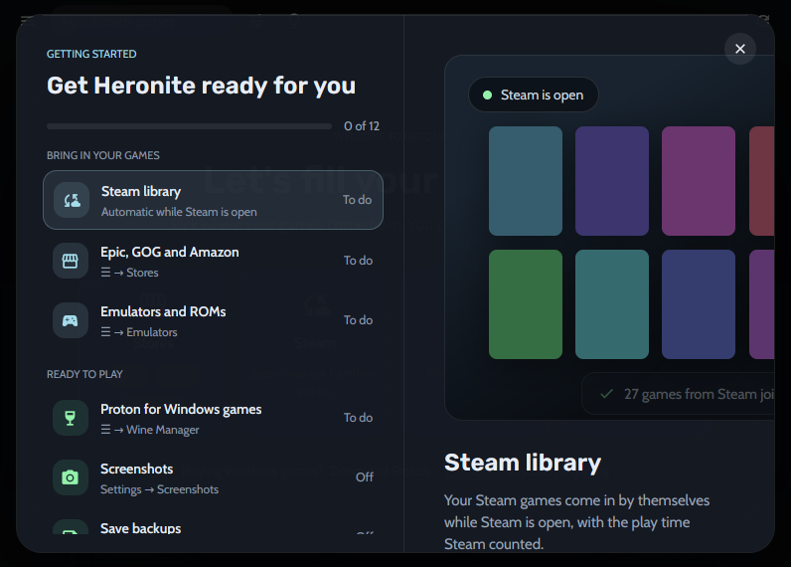Click the camera icon for Screenshots
The height and width of the screenshot is (567, 791).
tap(71, 477)
